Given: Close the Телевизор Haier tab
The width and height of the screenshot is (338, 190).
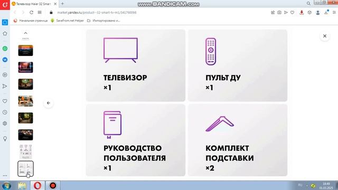Looking at the screenshot, I should pos(55,4).
